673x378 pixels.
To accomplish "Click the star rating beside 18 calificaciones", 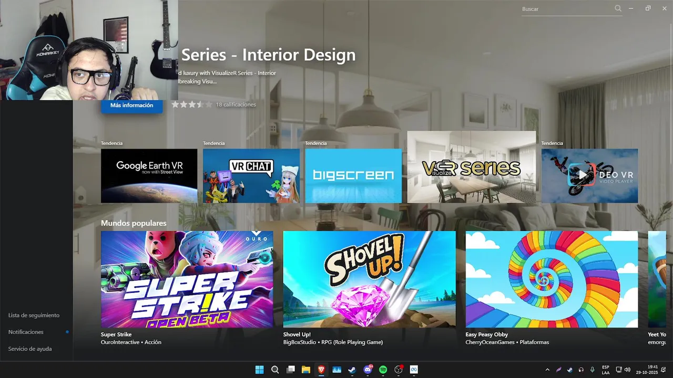I will tap(191, 105).
